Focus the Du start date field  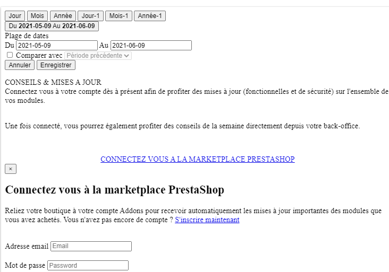coord(57,46)
